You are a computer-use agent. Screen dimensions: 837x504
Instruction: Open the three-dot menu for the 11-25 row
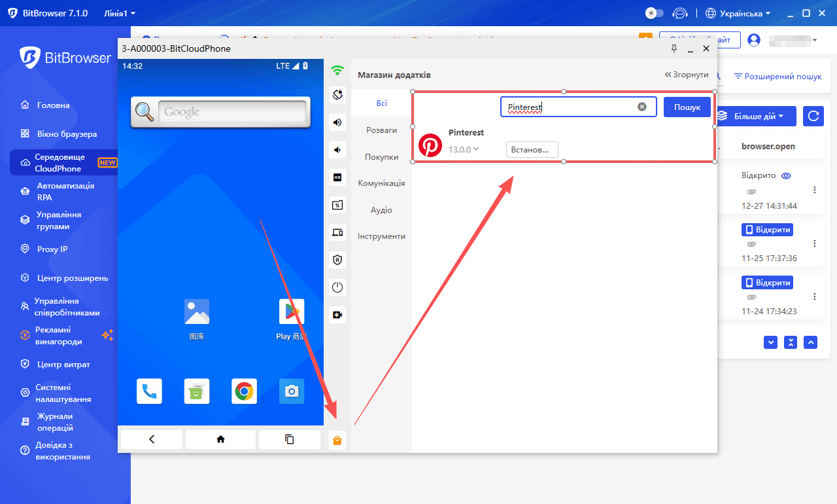tap(815, 243)
